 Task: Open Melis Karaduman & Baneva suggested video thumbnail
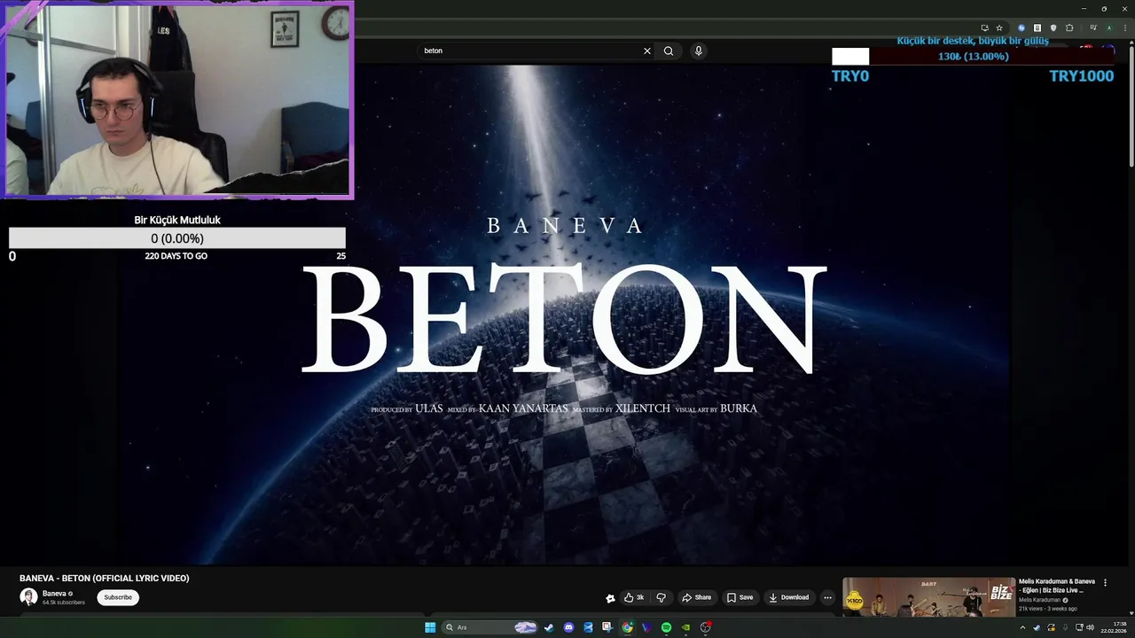(x=928, y=597)
